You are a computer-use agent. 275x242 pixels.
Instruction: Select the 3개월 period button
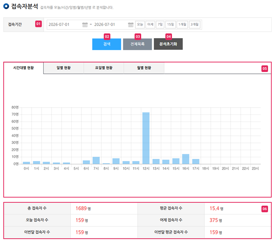pyautogui.click(x=194, y=24)
